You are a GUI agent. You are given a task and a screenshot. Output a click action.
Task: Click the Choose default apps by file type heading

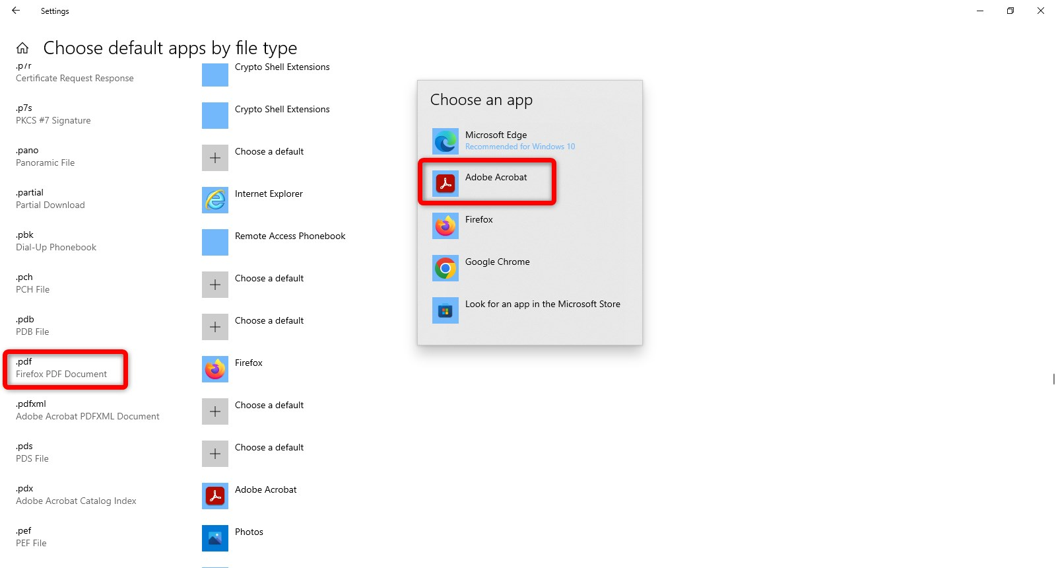[x=170, y=48]
